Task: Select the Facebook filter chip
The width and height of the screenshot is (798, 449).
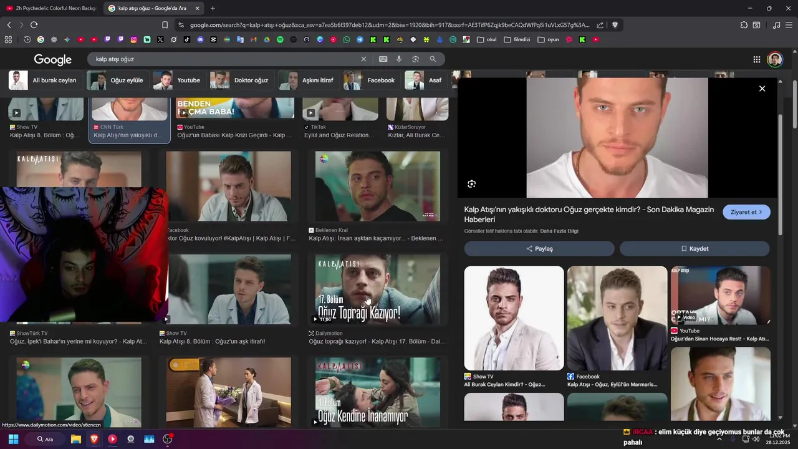Action: pos(370,80)
